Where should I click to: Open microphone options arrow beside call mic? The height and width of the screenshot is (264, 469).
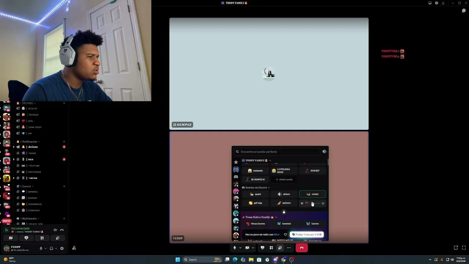[x=240, y=248]
